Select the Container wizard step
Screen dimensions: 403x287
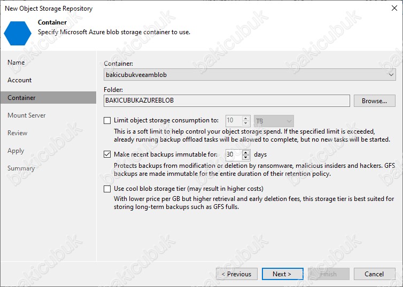tap(48, 98)
